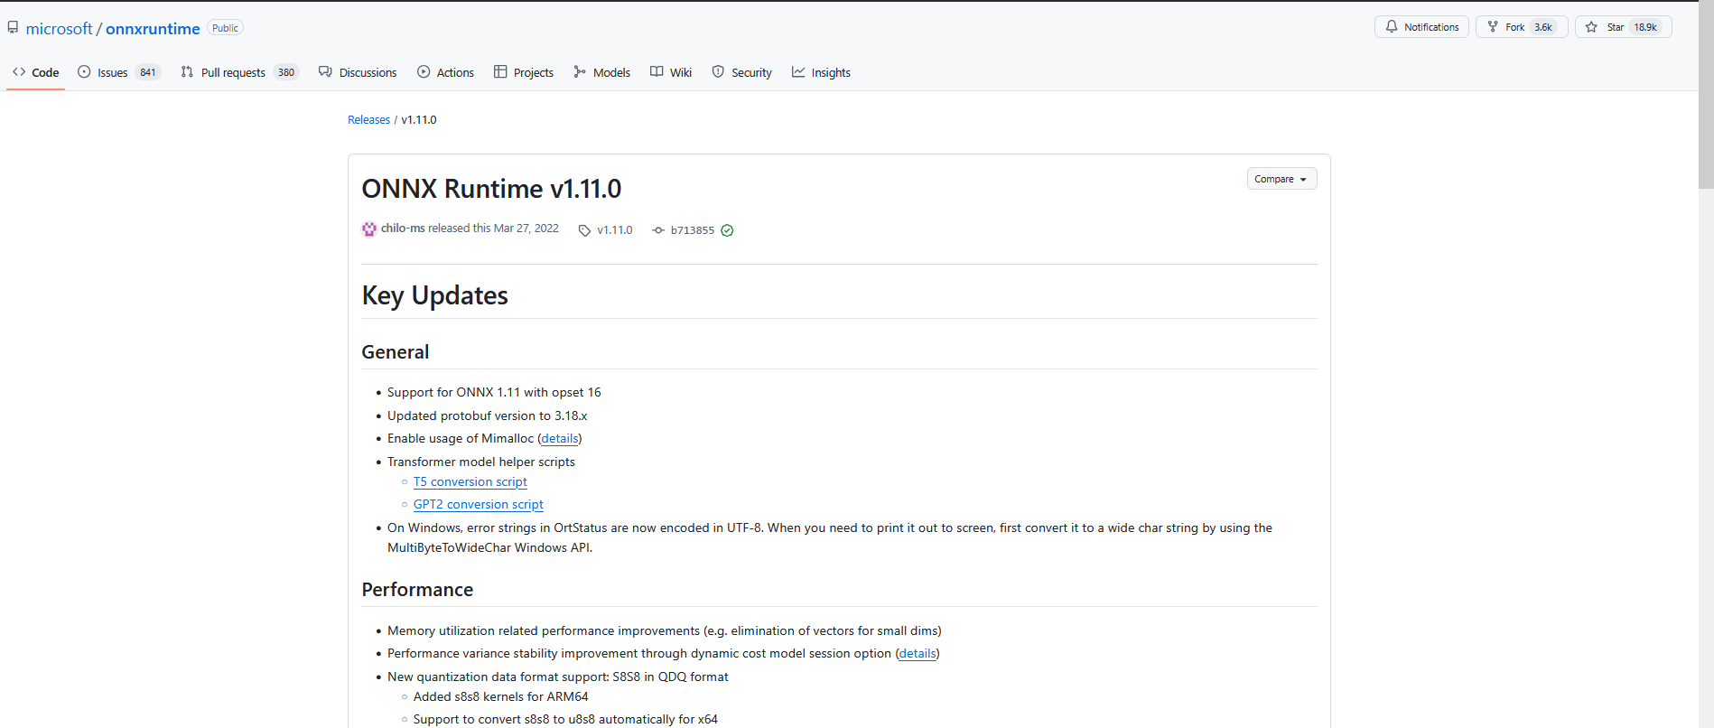Click 'Added s8s8 kernels for ARM64' text

(x=501, y=696)
